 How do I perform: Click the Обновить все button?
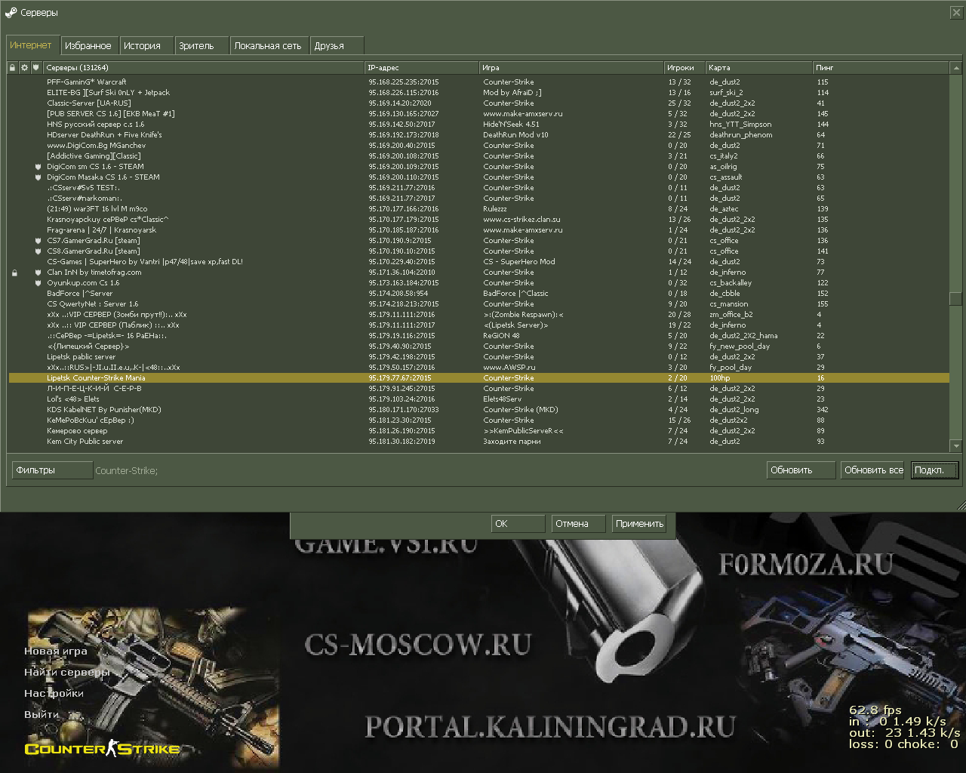tap(873, 470)
